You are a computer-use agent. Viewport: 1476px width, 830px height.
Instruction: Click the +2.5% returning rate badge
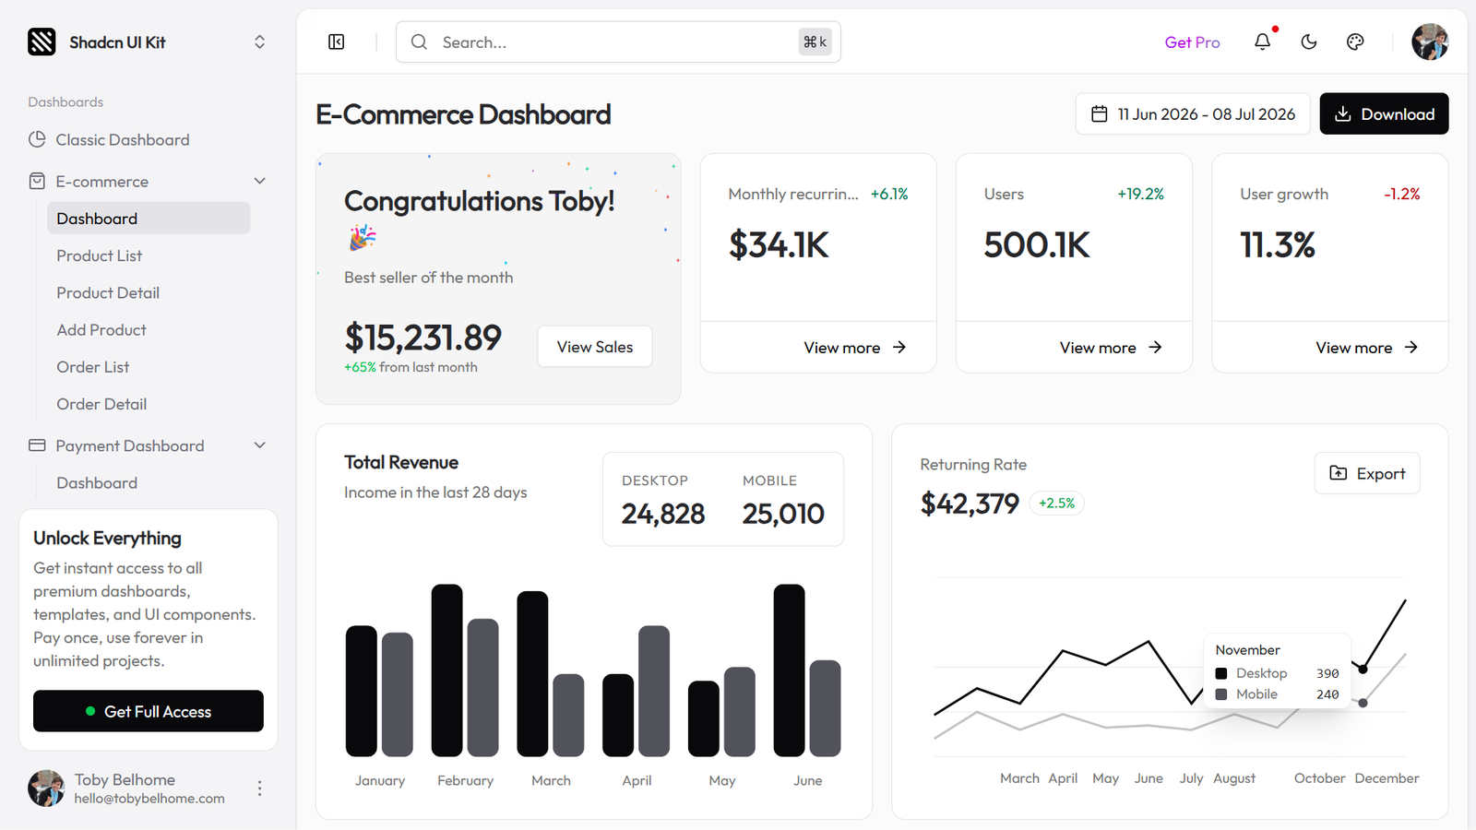tap(1056, 503)
